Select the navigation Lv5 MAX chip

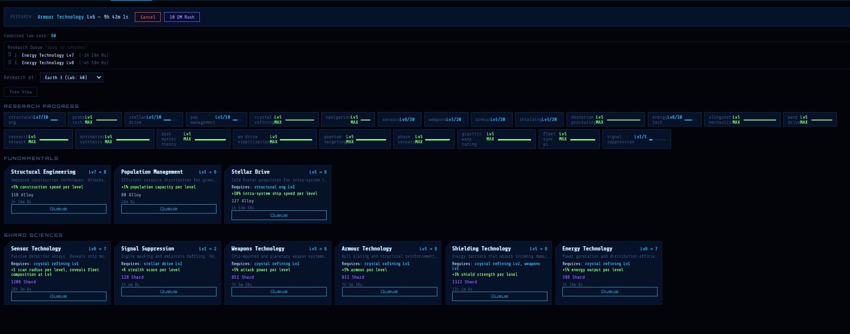pyautogui.click(x=348, y=120)
